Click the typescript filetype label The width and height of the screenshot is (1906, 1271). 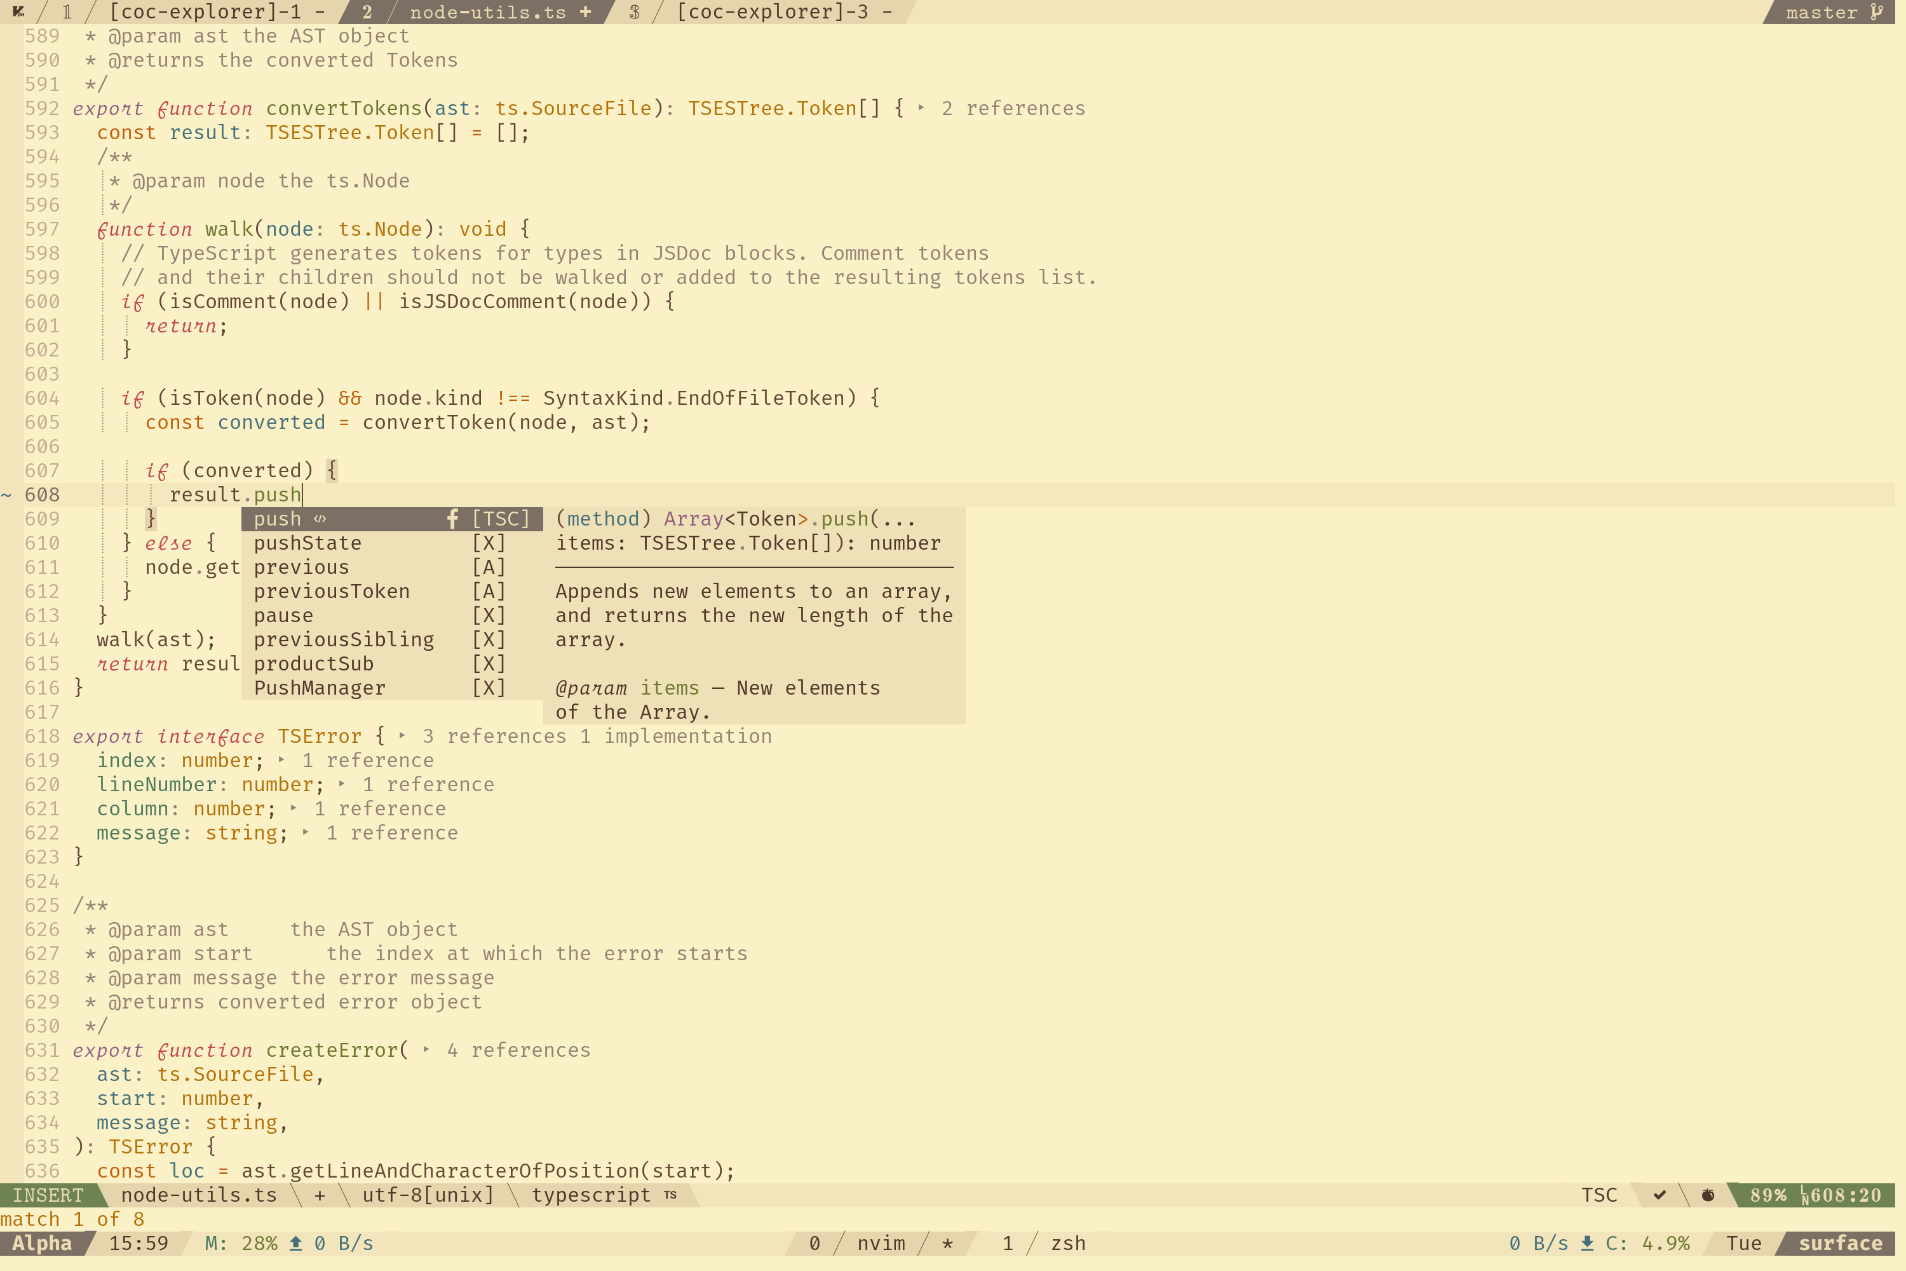(x=591, y=1195)
